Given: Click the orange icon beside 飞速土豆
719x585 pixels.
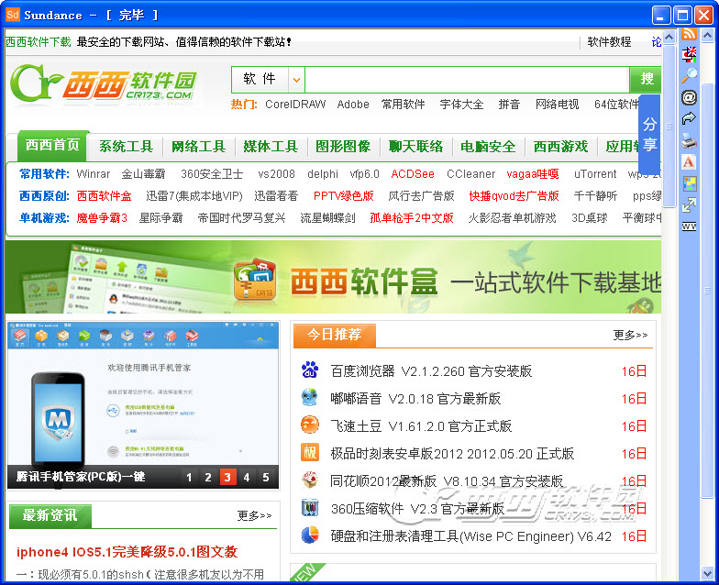Looking at the screenshot, I should (x=310, y=425).
